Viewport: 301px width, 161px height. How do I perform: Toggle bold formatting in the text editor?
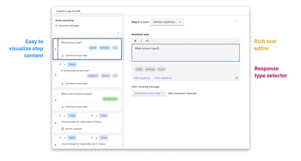coord(135,41)
